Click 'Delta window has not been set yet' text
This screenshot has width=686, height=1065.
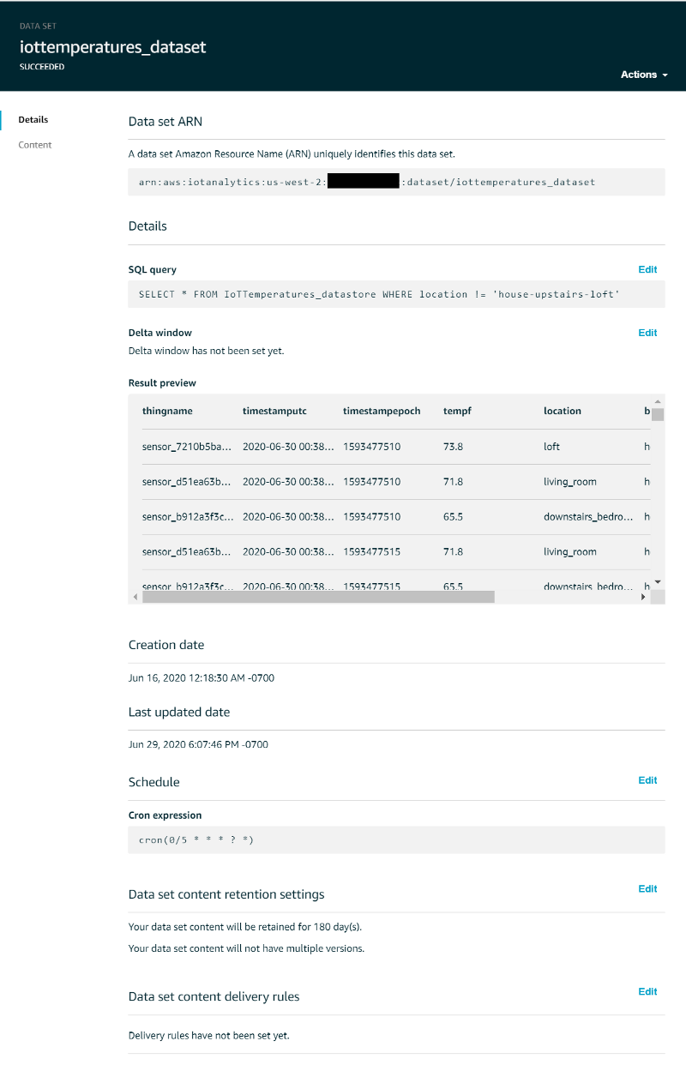(x=206, y=351)
